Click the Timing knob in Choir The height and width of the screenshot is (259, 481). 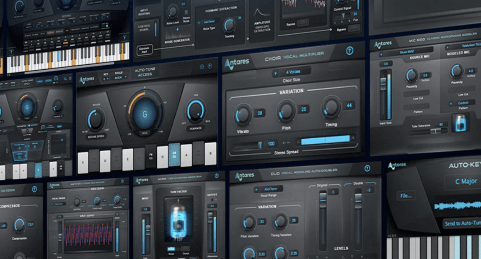point(331,107)
